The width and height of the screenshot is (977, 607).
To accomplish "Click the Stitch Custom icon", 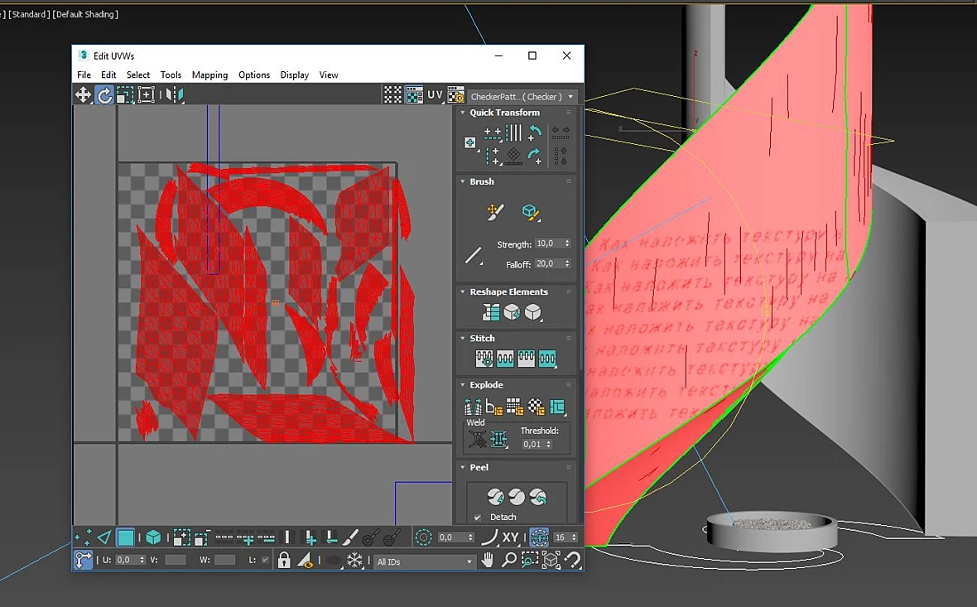I will [x=547, y=359].
